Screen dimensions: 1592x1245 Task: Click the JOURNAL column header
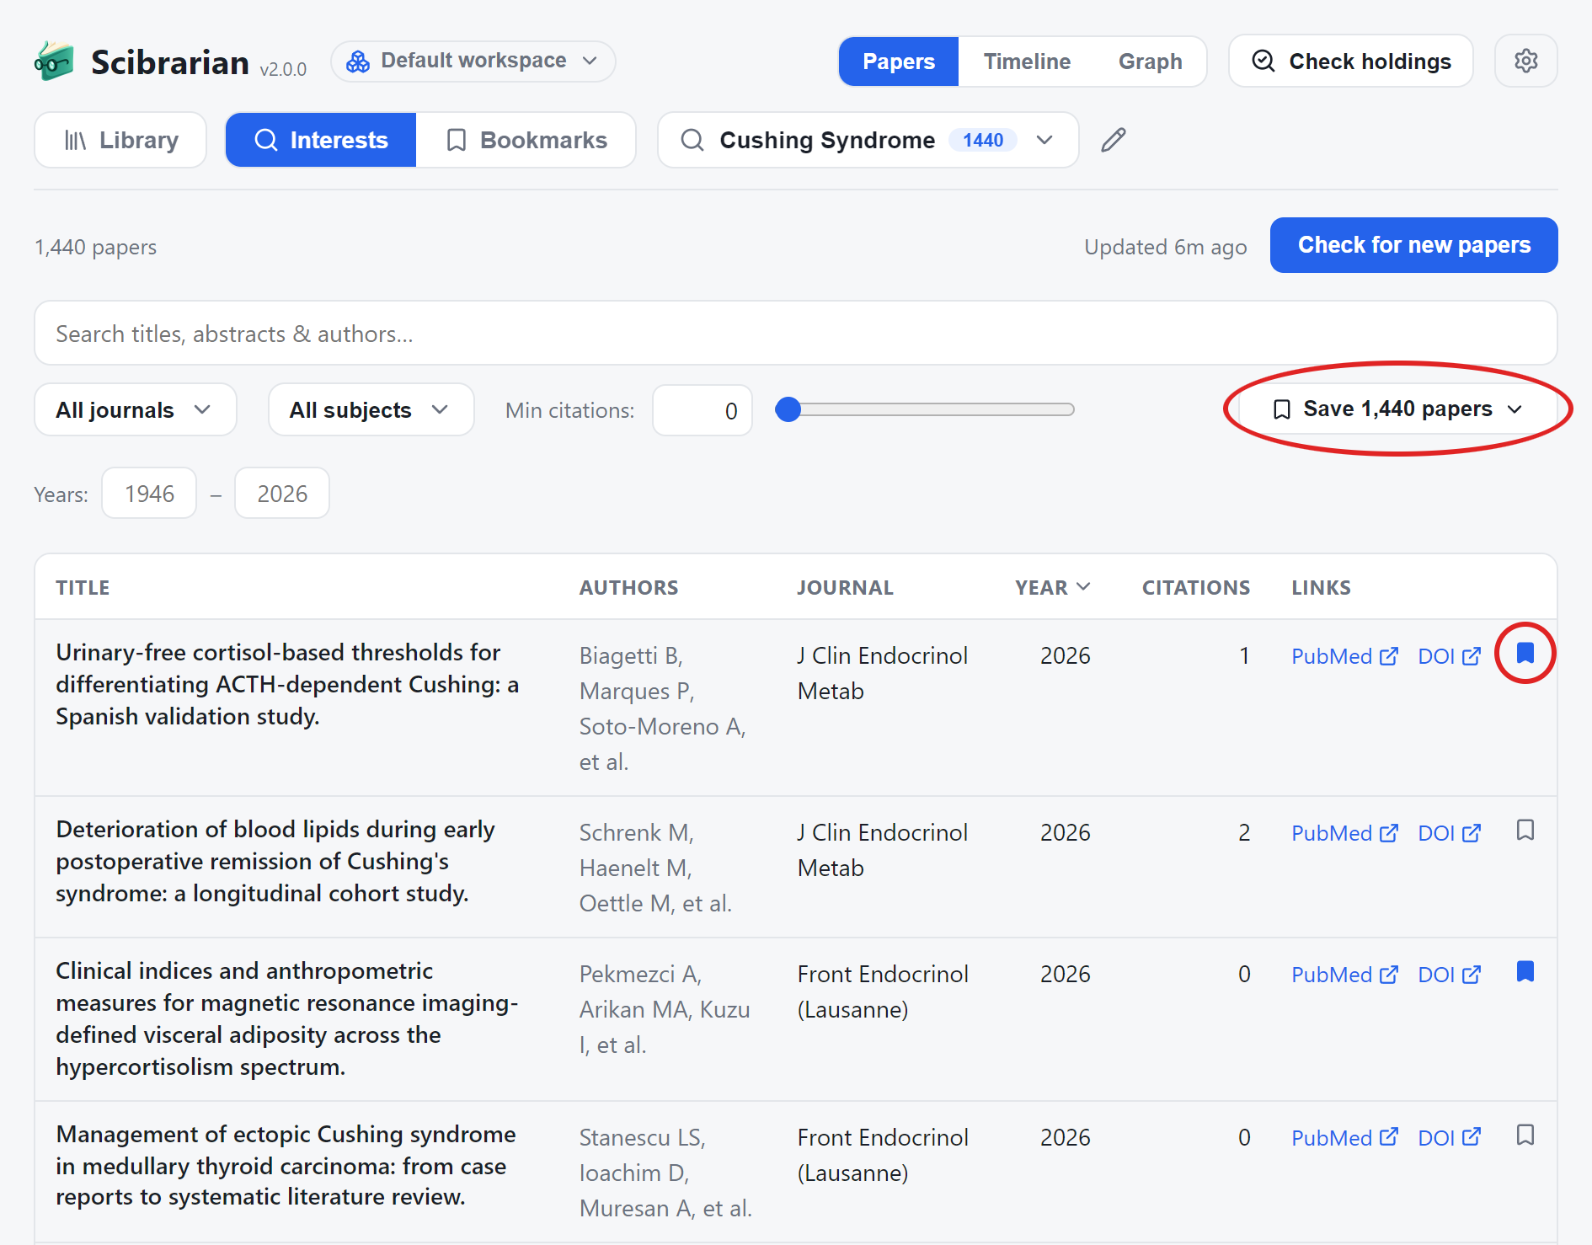(x=845, y=587)
